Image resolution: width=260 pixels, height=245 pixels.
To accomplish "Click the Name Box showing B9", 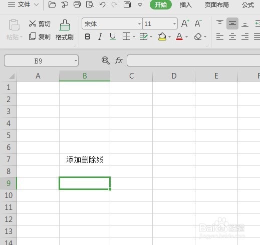I will [x=39, y=60].
